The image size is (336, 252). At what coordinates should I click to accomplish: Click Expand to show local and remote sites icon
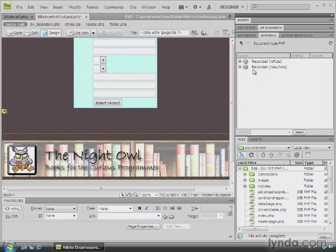(x=308, y=155)
